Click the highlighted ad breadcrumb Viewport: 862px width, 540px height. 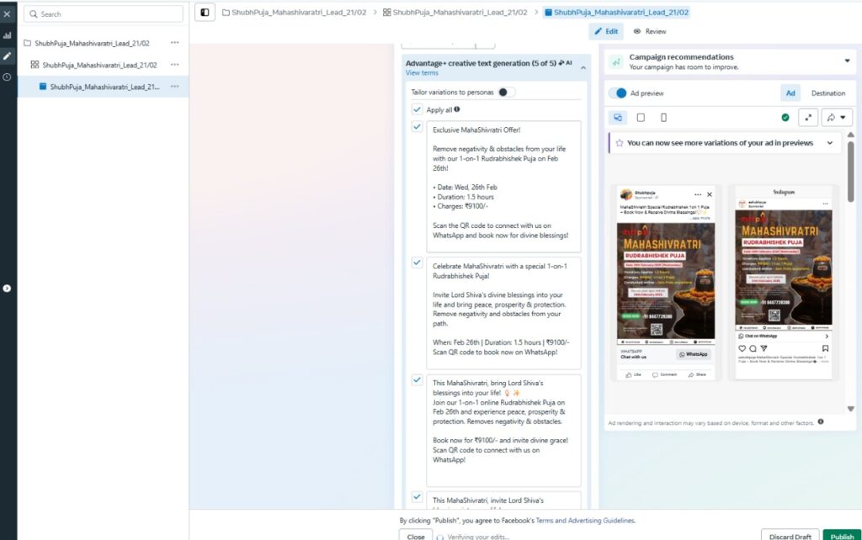(616, 12)
